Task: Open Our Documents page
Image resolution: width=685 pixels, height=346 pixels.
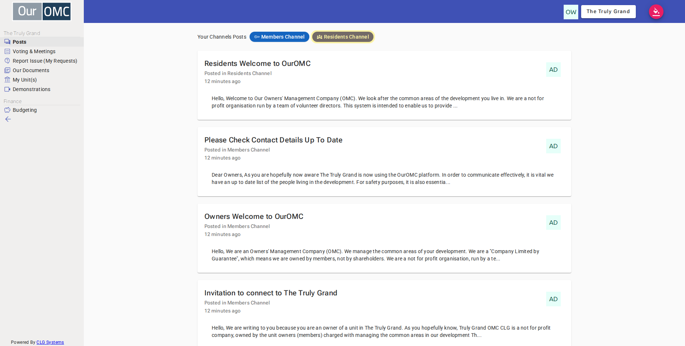Action: click(42, 70)
